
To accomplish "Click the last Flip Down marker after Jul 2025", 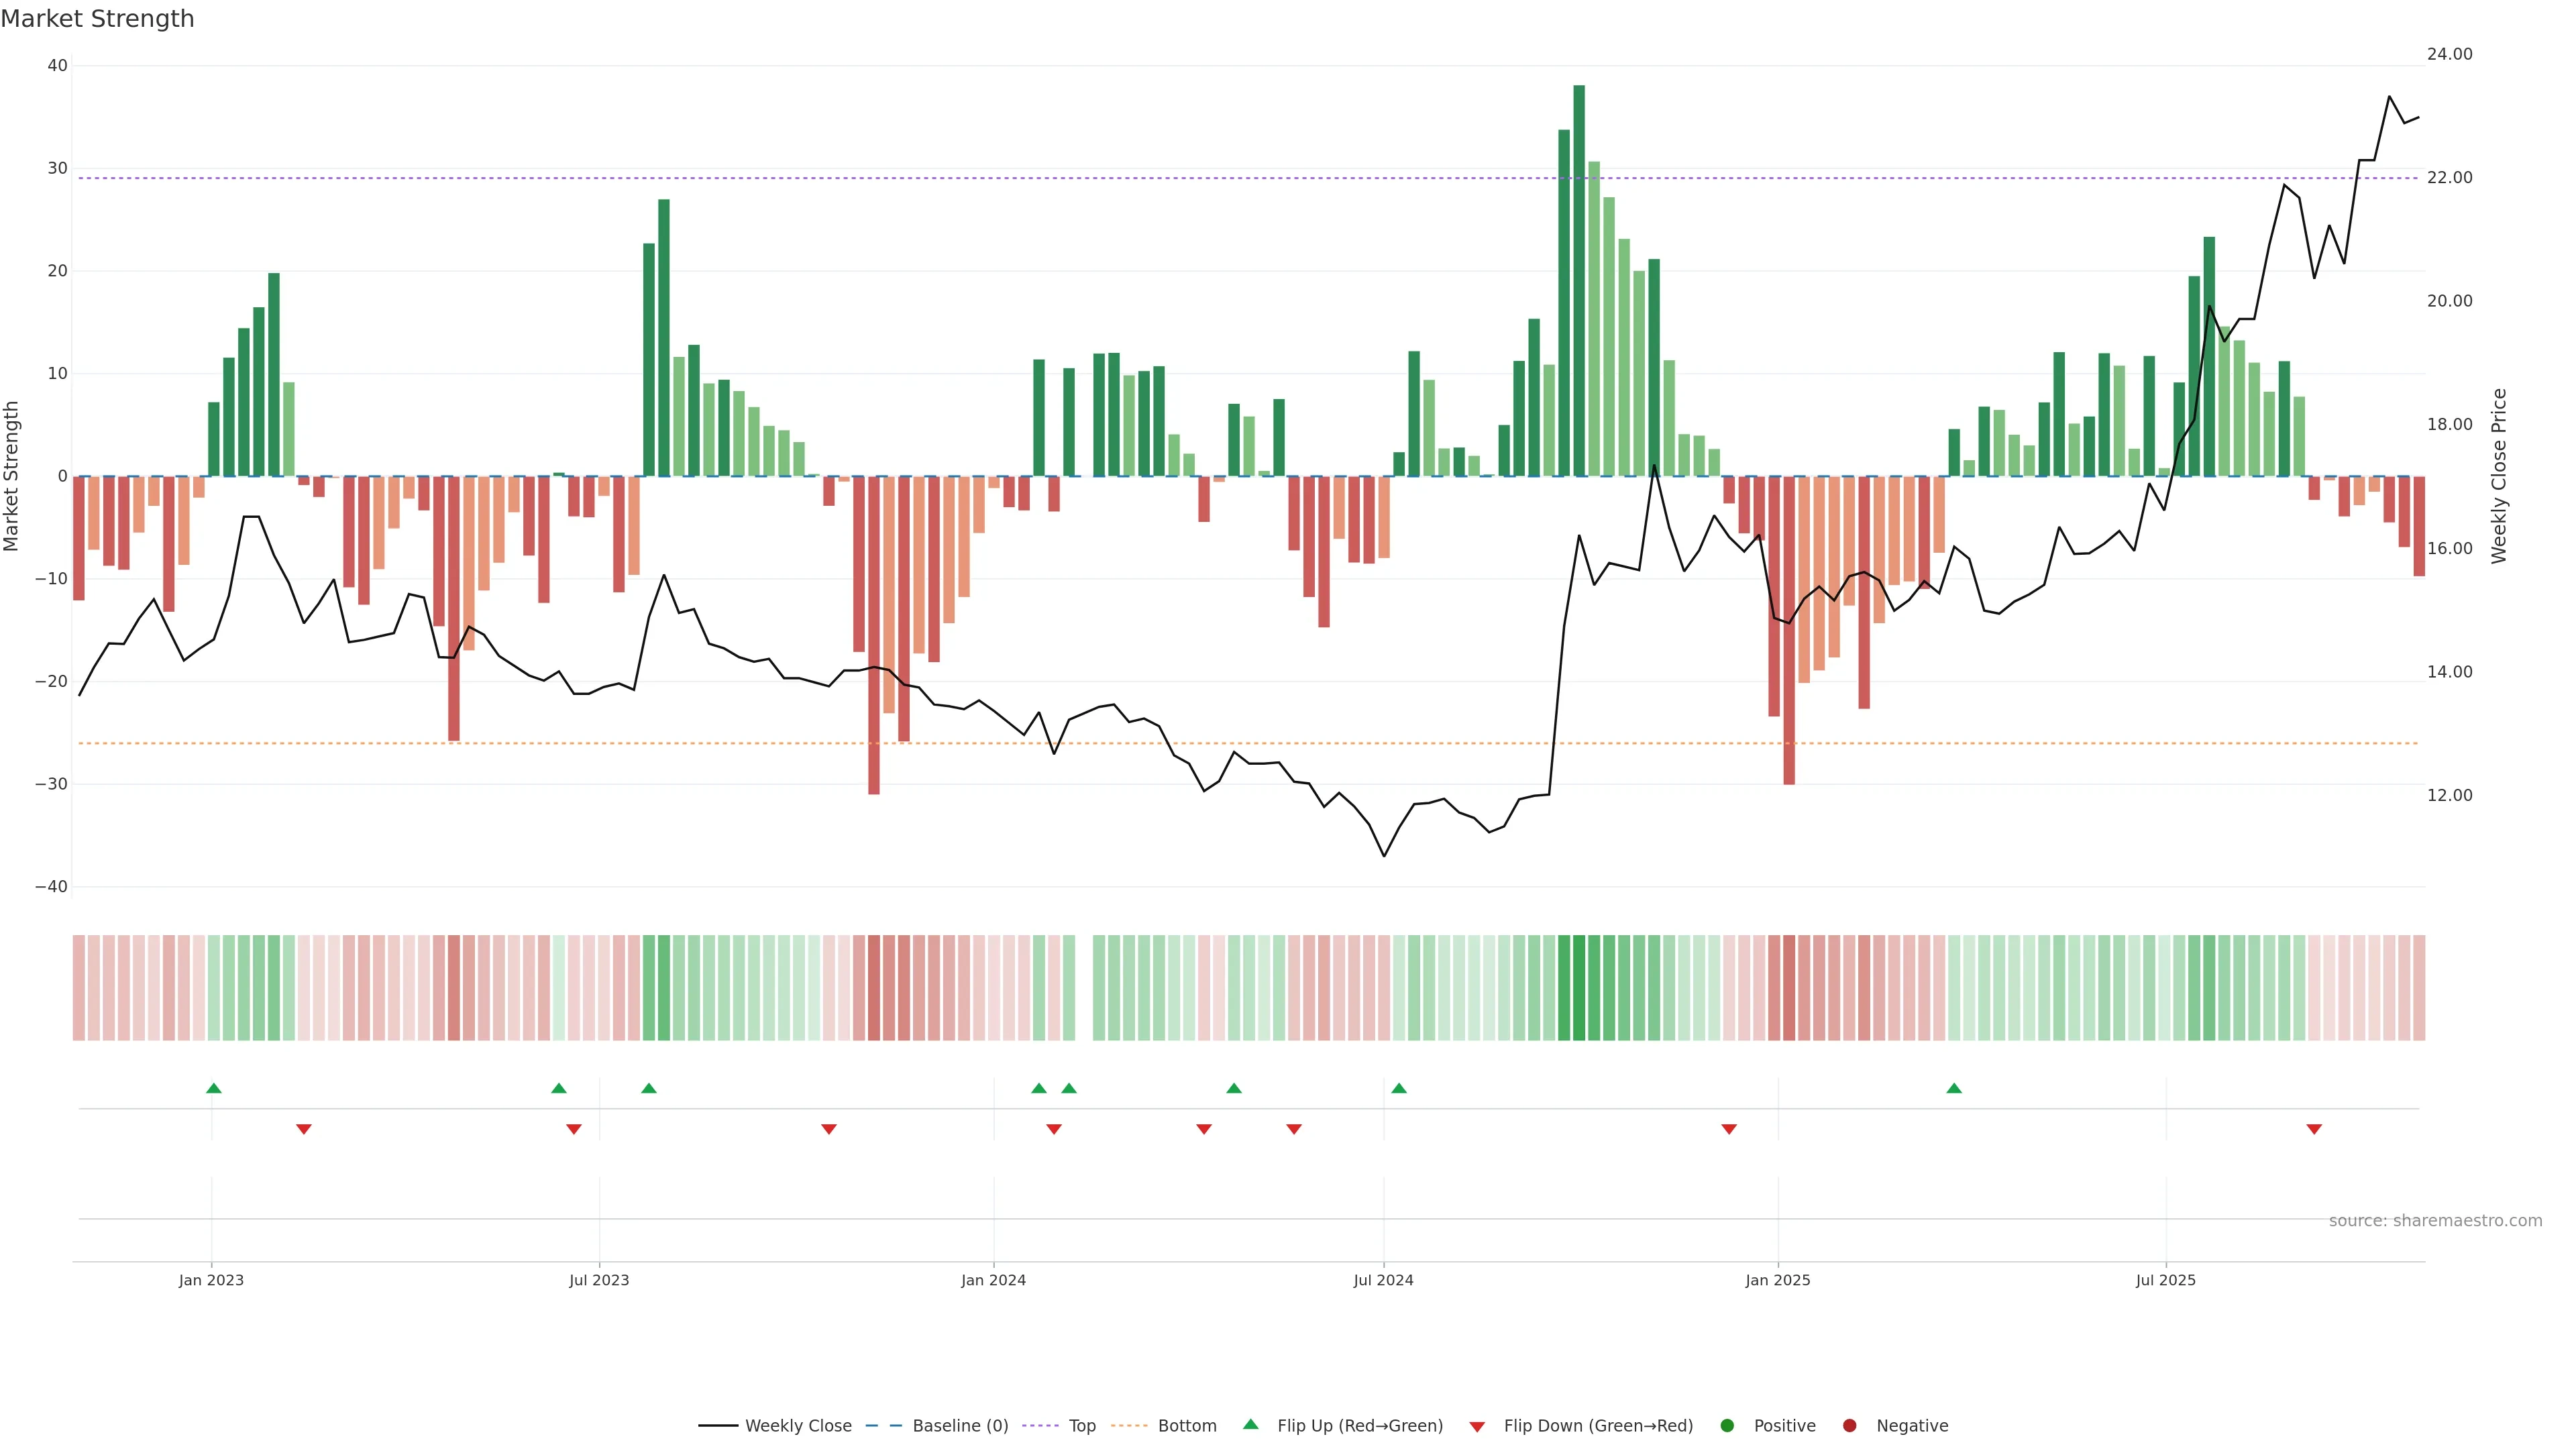I will coord(2314,1129).
